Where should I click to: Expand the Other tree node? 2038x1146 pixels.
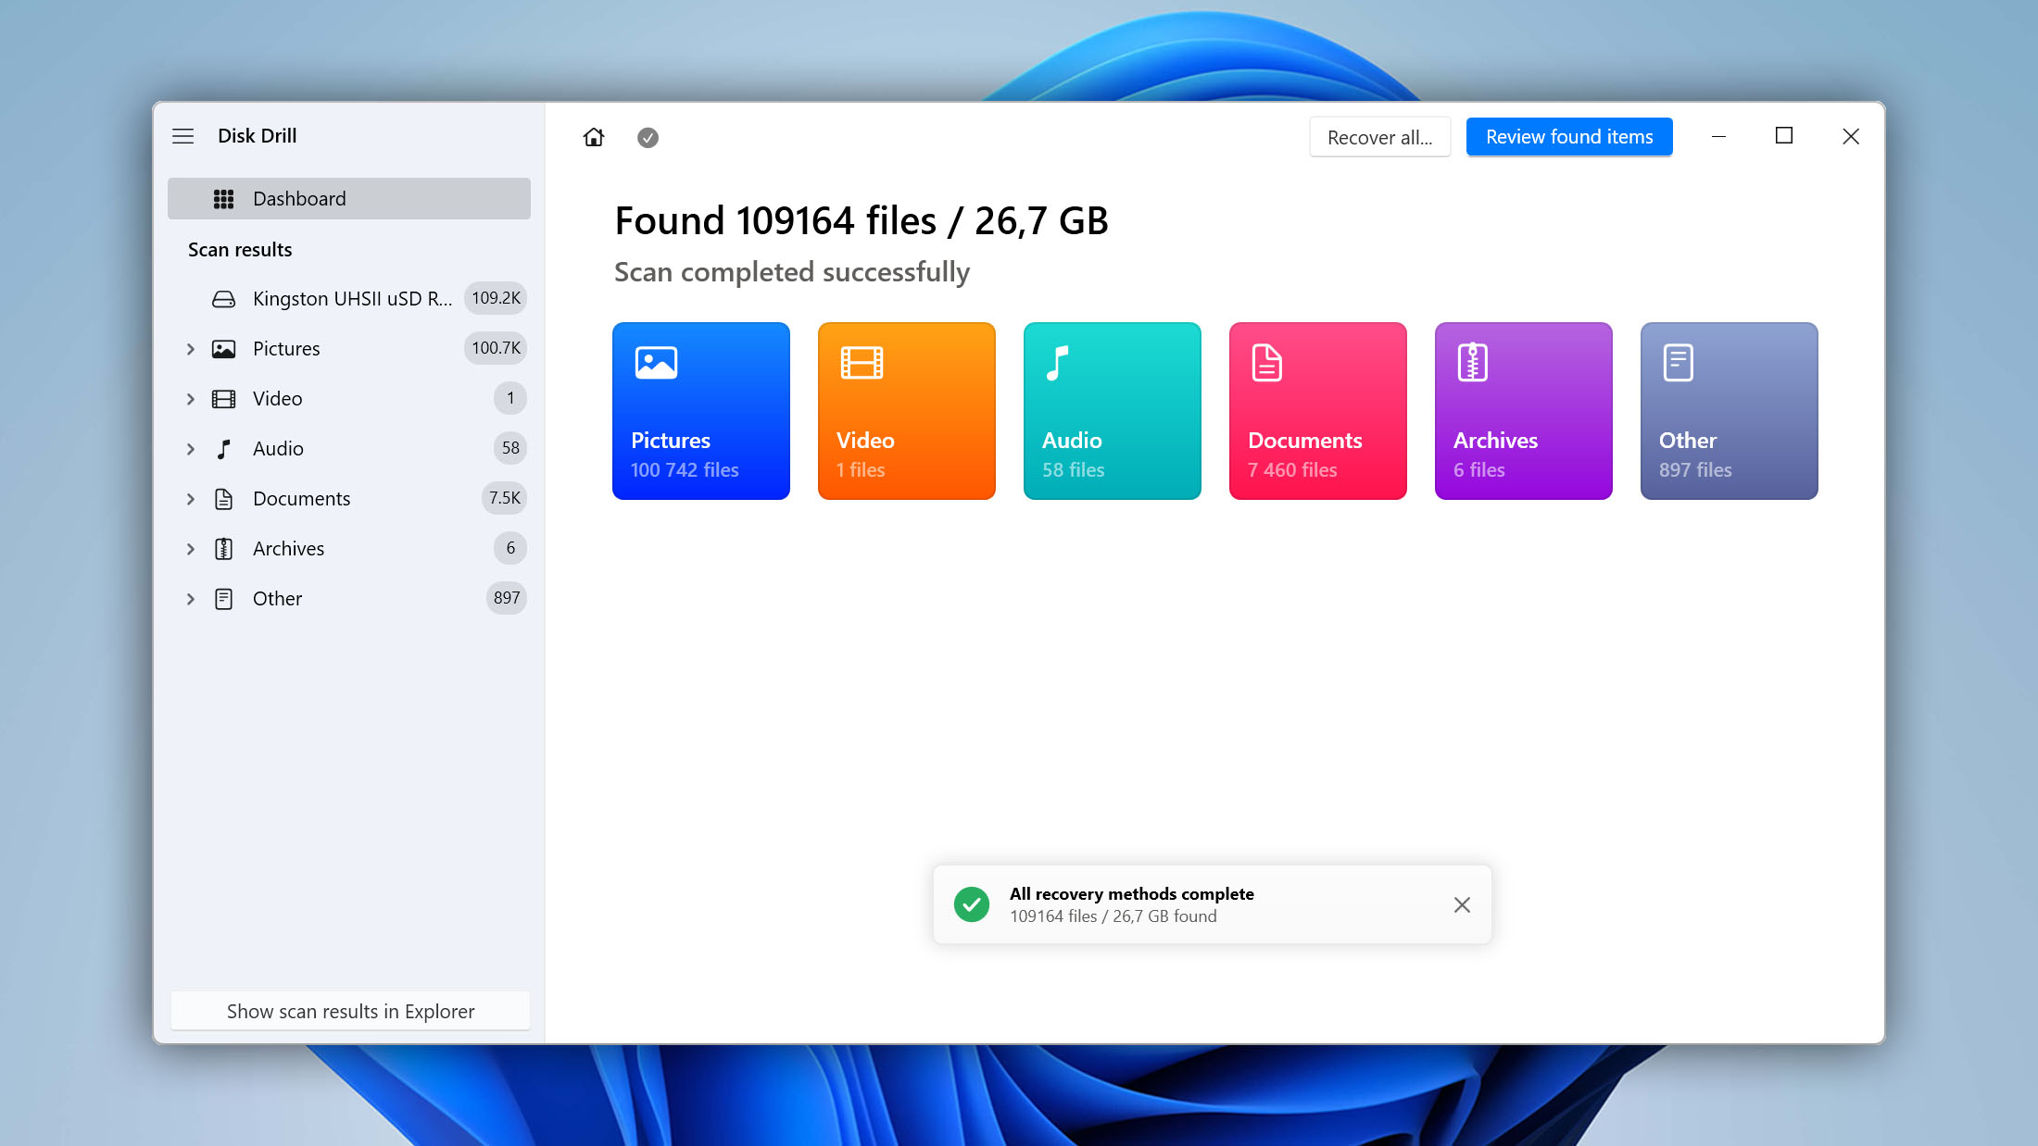pyautogui.click(x=191, y=599)
